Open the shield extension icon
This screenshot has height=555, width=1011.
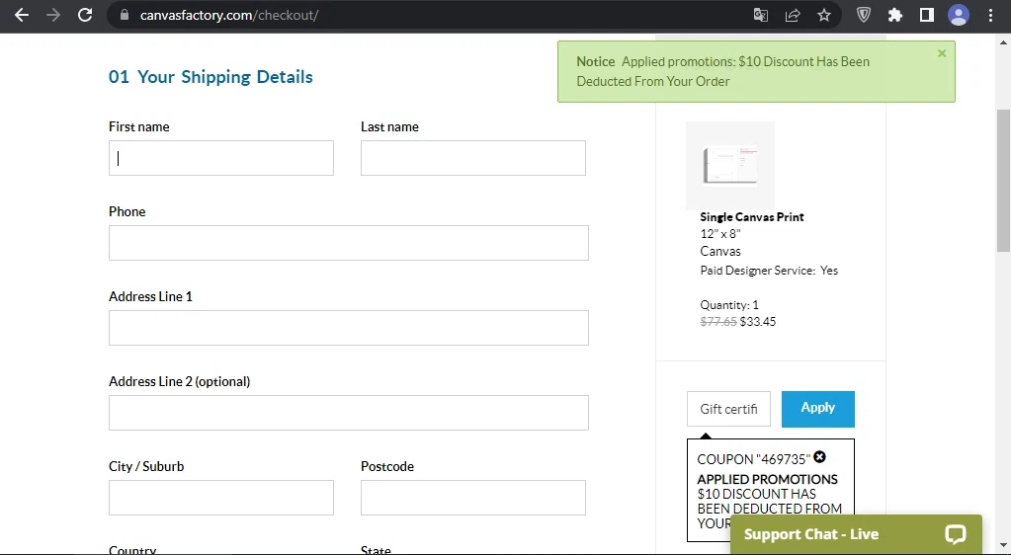tap(864, 15)
